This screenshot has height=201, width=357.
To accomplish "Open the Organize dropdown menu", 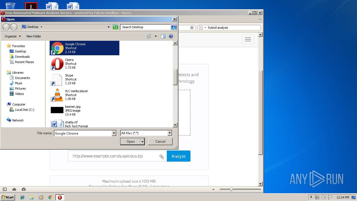I will pyautogui.click(x=13, y=36).
